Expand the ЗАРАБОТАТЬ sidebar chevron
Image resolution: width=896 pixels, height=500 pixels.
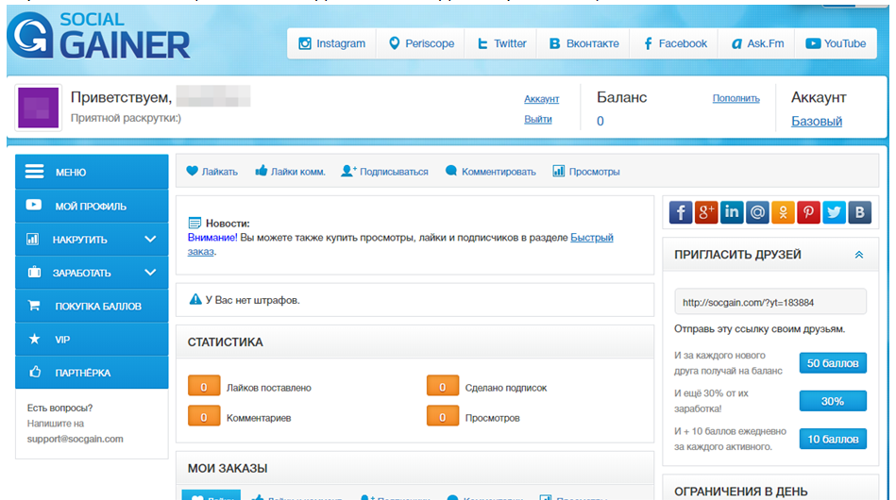(x=150, y=273)
